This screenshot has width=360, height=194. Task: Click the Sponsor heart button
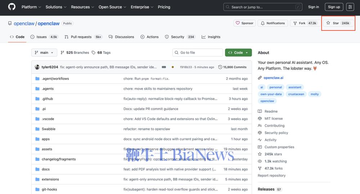(x=244, y=23)
